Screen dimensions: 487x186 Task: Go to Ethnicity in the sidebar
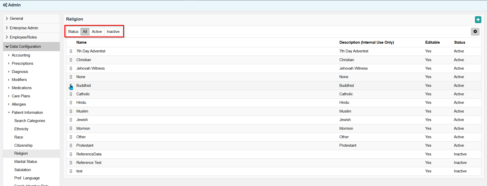[21, 129]
